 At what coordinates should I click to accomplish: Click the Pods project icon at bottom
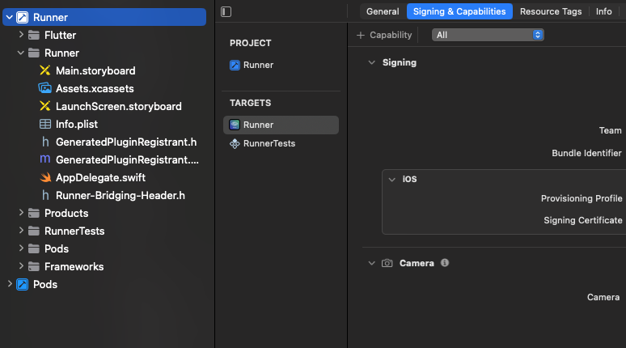[x=23, y=285]
